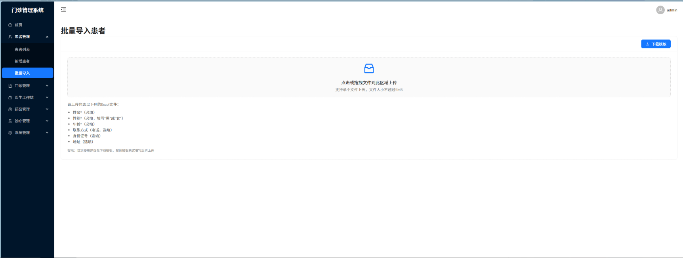Click the person icon beside 患者管理
Viewport: 683px width, 258px height.
coord(10,37)
